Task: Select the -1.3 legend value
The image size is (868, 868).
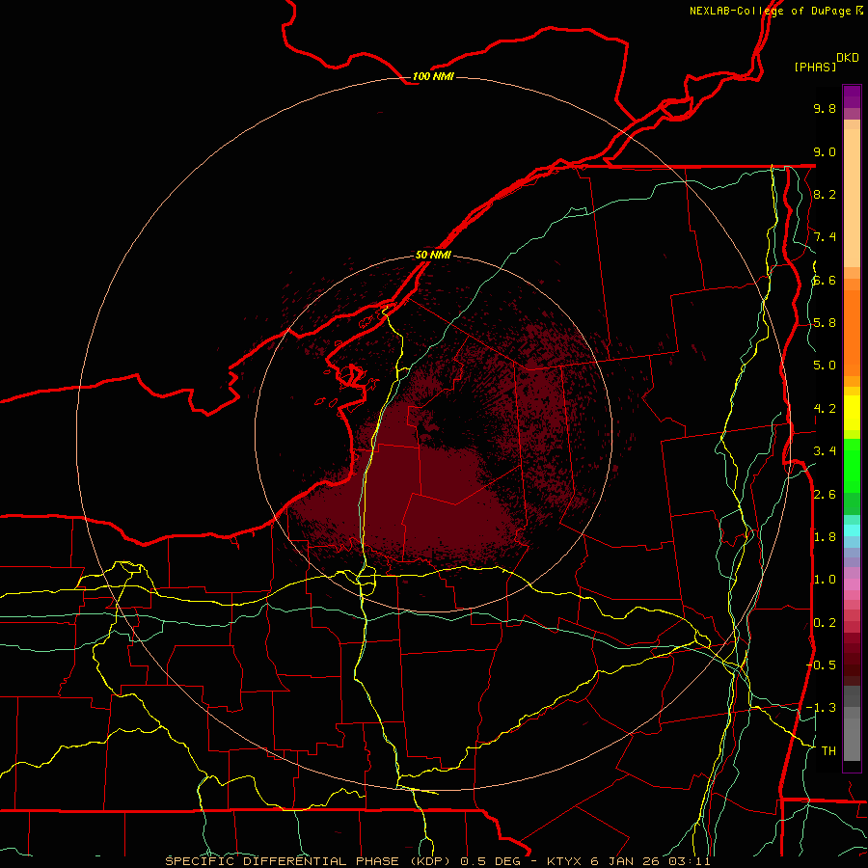Action: tap(821, 708)
